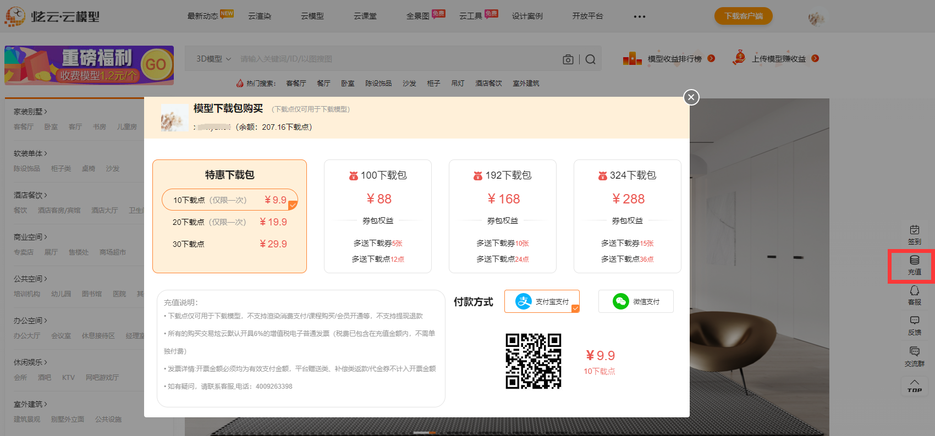Viewport: 935px width, 436px height.
Task: Click the magnifier search icon
Action: 590,59
